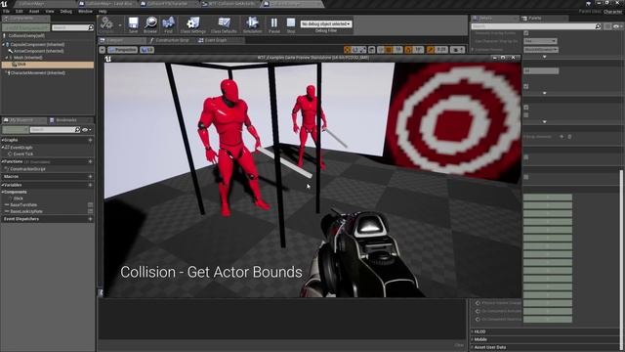Viewport: 625px width, 352px height.
Task: Switch to the Palette tab
Action: (x=544, y=18)
